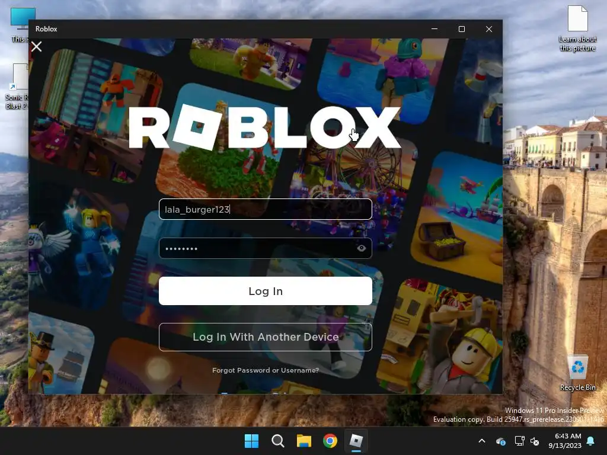Viewport: 607px width, 455px height.
Task: Click the username field containing lala_burger123
Action: coord(265,209)
